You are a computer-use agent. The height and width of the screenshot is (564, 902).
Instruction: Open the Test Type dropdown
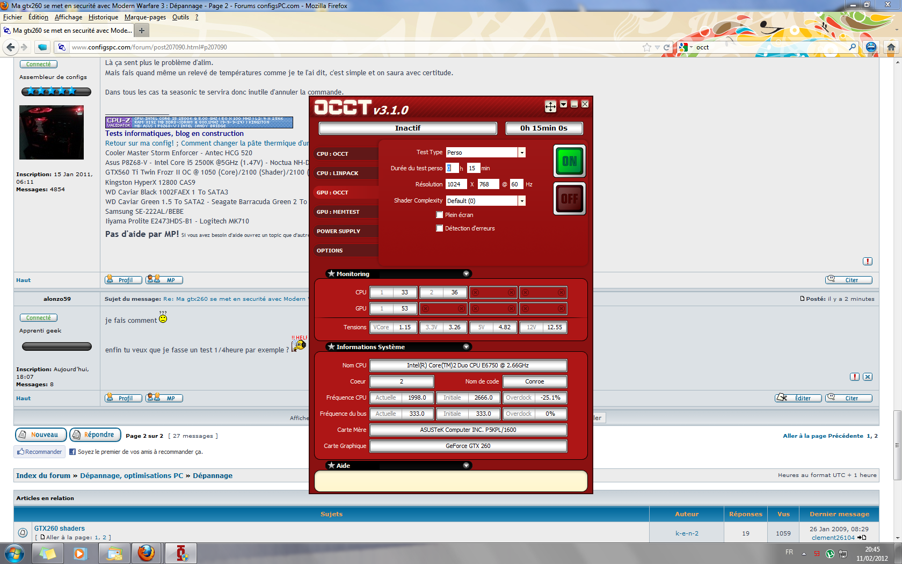[x=521, y=153]
